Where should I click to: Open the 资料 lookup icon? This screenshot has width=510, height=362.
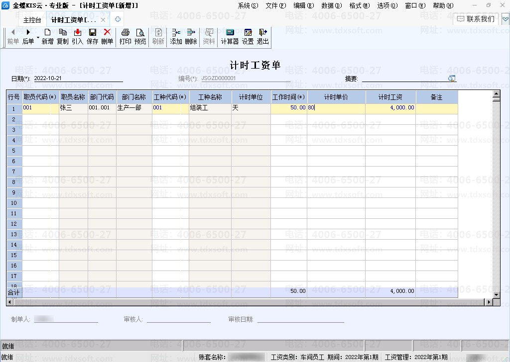[x=209, y=37]
